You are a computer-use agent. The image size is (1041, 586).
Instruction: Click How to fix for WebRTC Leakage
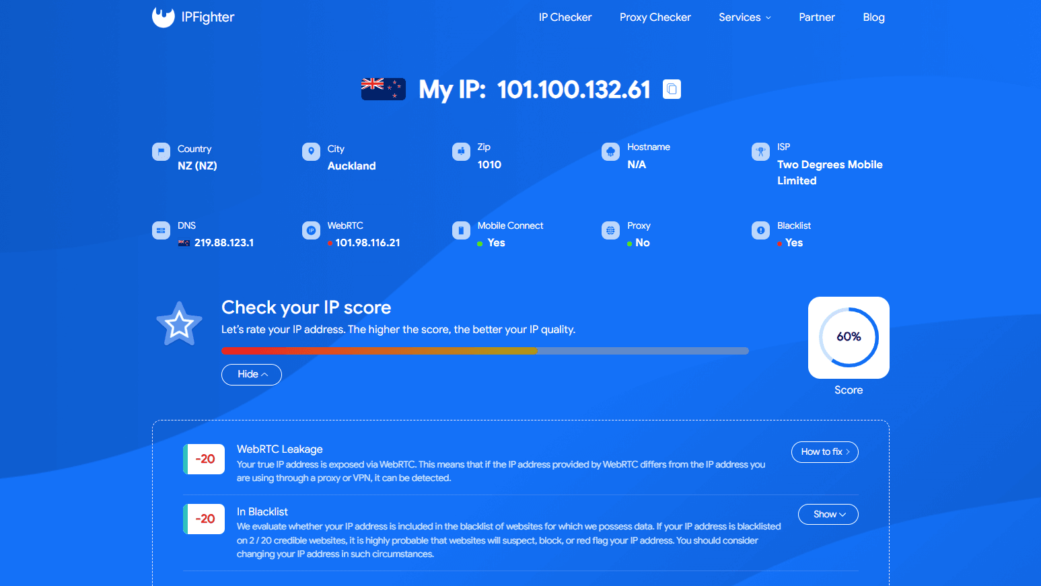pos(825,452)
